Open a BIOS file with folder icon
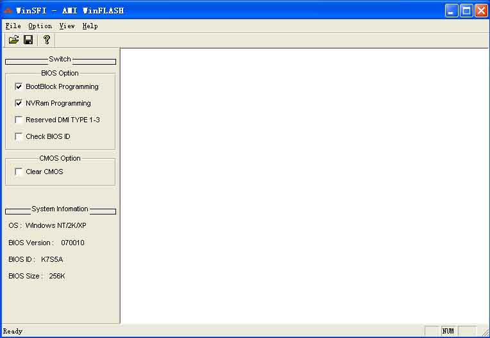This screenshot has width=490, height=338. tap(13, 40)
